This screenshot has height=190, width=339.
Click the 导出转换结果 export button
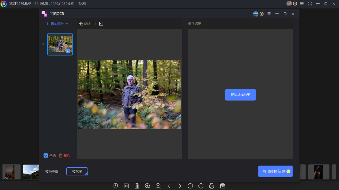275,171
